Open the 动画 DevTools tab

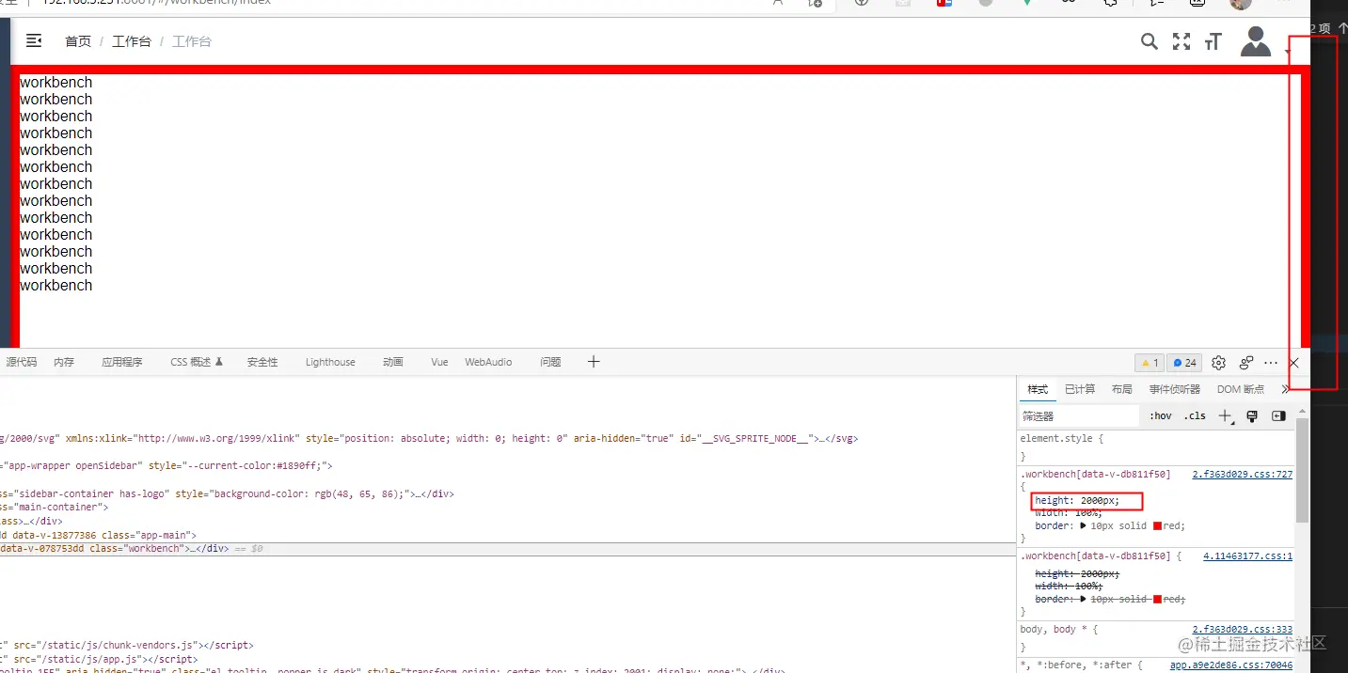click(x=393, y=362)
